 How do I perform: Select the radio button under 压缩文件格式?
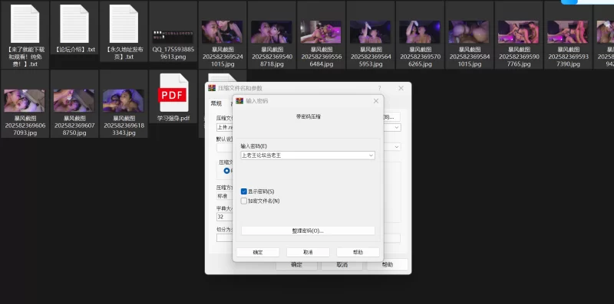[226, 171]
